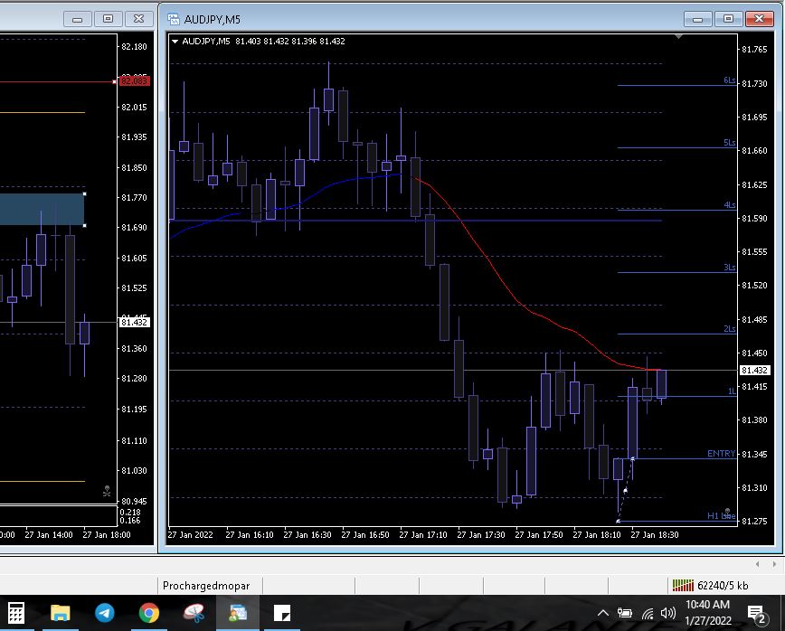Open Telegram from the taskbar

click(x=105, y=613)
